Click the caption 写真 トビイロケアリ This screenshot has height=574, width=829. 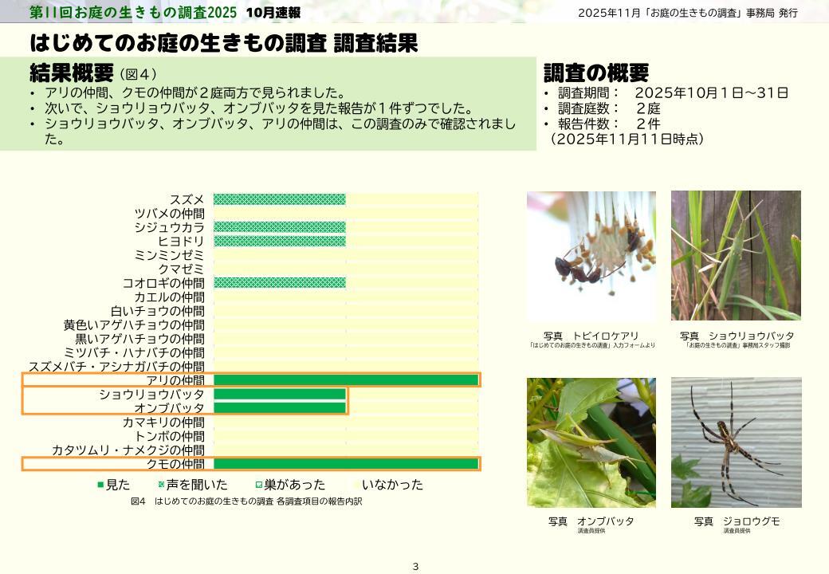point(591,336)
